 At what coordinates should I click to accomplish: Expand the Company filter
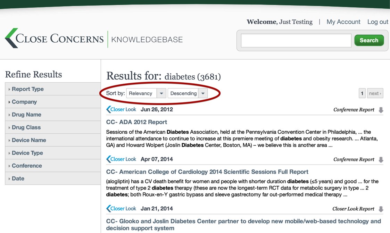[53, 102]
